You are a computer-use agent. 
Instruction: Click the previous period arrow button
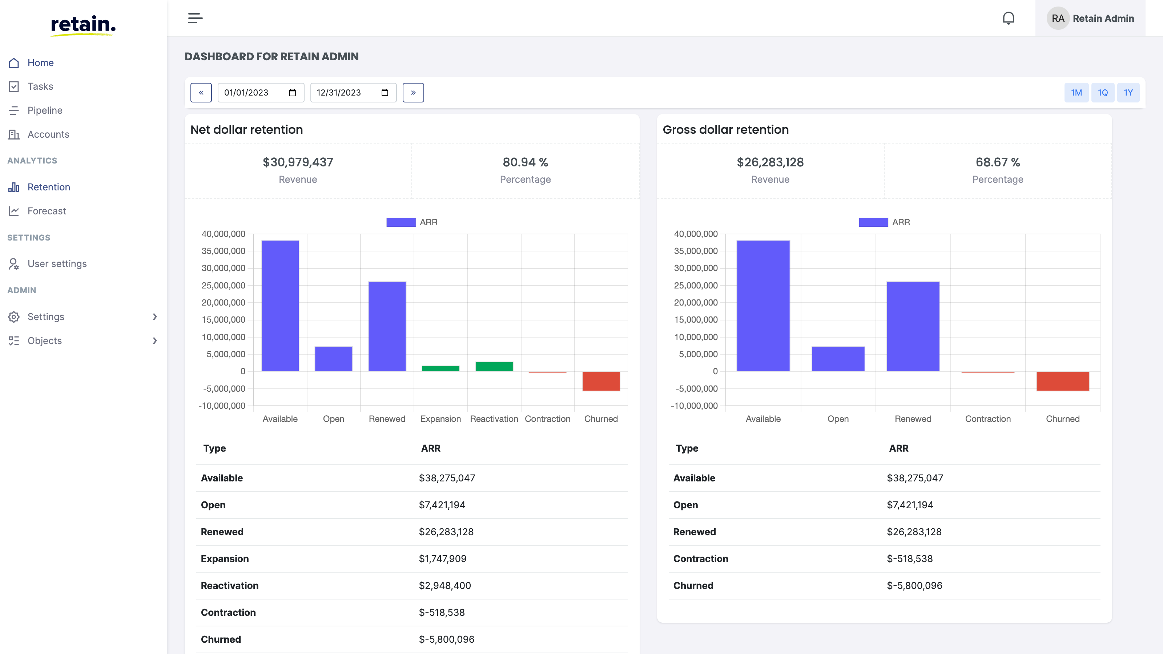click(201, 92)
